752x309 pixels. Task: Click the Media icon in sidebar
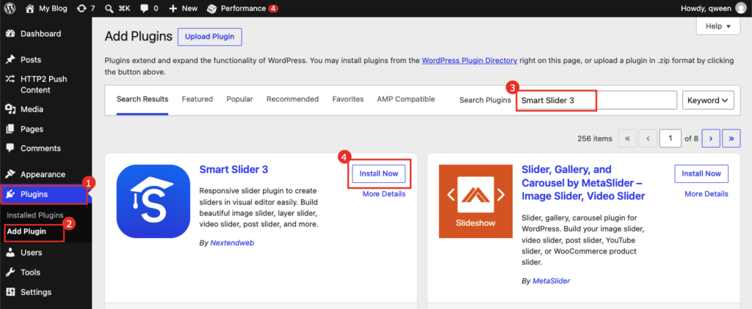[x=10, y=110]
